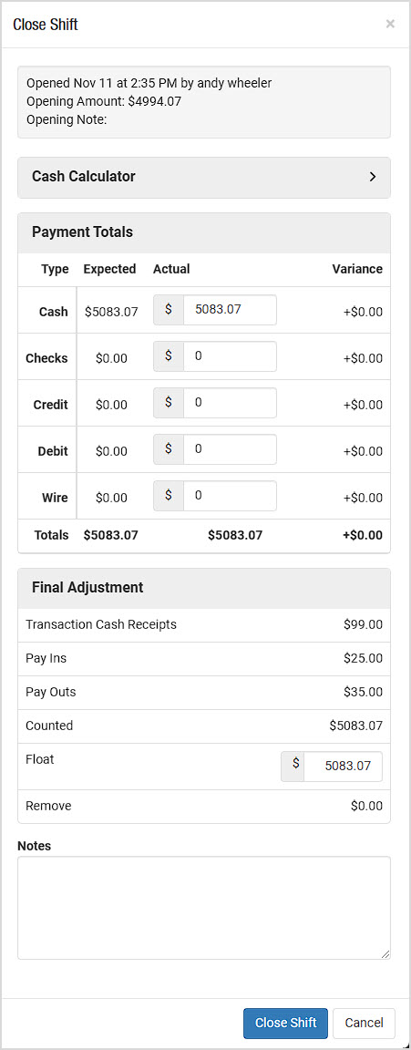Click the Float amount input field
This screenshot has width=411, height=1050.
[x=343, y=766]
